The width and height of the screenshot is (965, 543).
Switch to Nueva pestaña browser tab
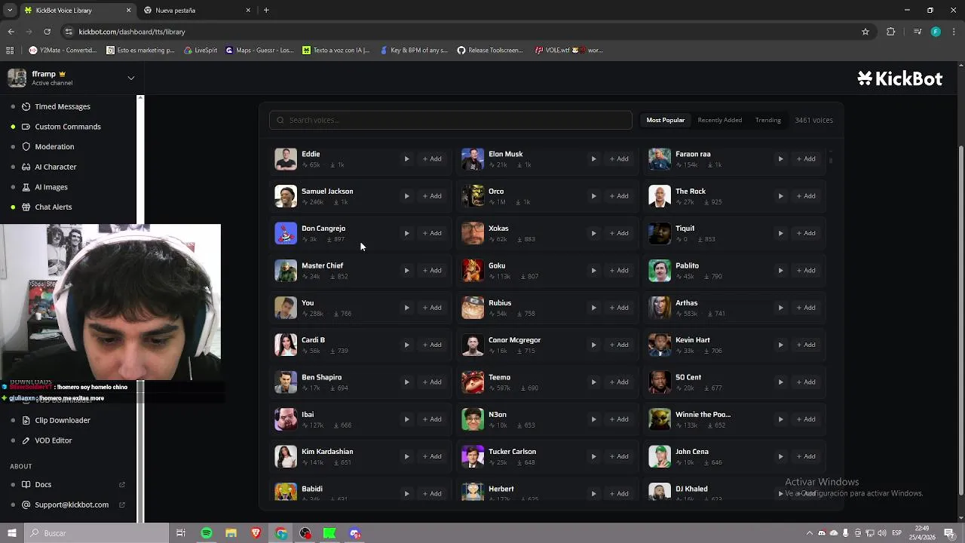(198, 11)
